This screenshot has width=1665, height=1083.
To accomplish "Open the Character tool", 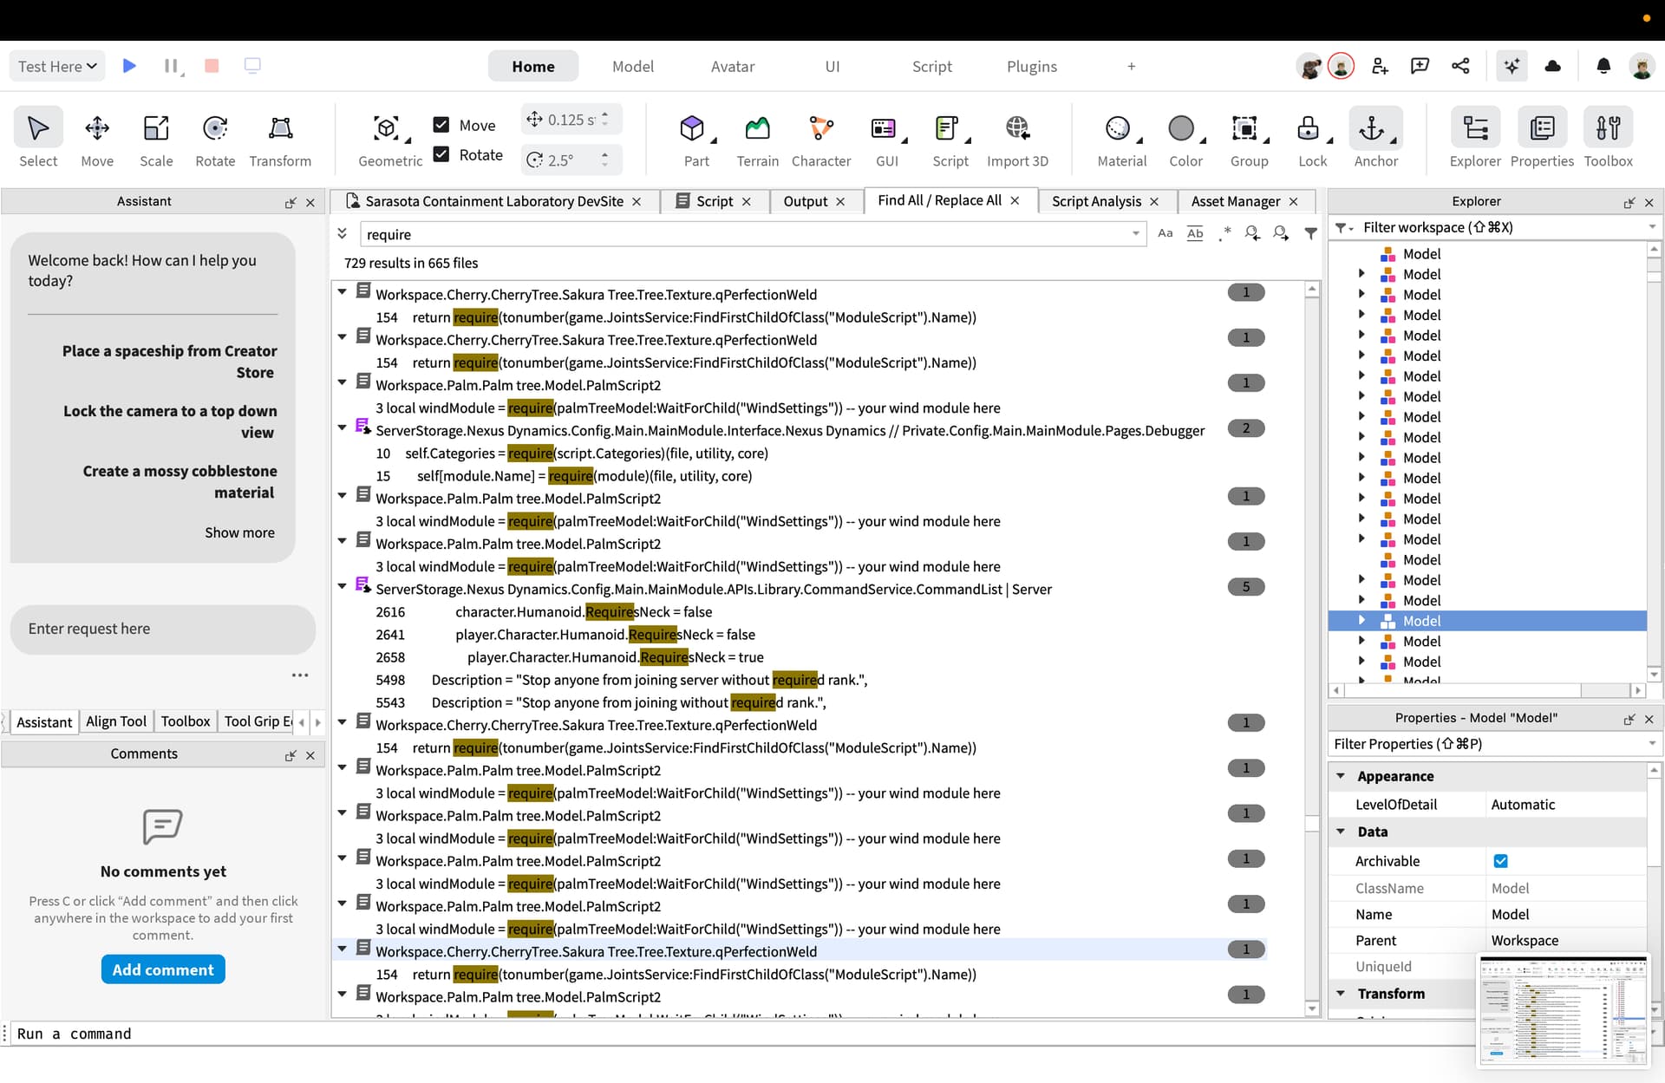I will tap(821, 138).
